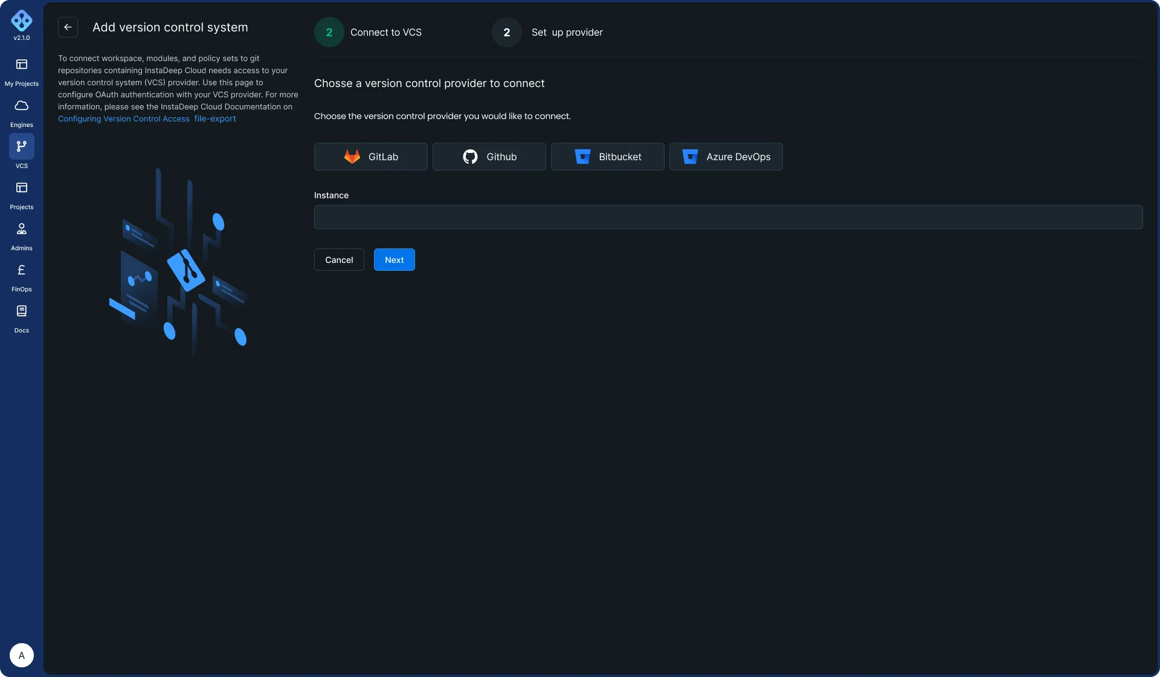This screenshot has width=1160, height=677.
Task: Open Projects sidebar icon
Action: coord(22,188)
